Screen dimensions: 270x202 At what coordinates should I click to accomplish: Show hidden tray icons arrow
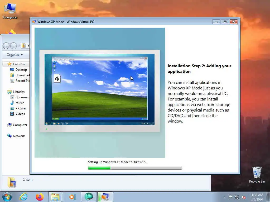pos(224,197)
